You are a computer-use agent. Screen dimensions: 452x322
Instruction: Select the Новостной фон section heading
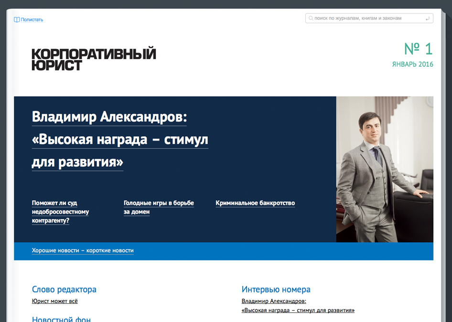coord(61,319)
